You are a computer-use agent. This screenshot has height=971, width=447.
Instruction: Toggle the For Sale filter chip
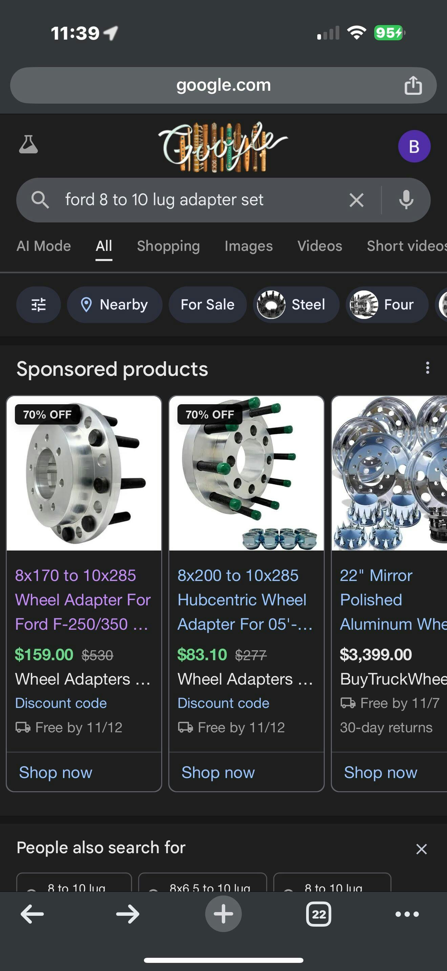(x=207, y=305)
